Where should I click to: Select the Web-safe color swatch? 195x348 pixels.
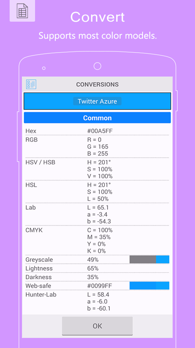tap(150, 286)
